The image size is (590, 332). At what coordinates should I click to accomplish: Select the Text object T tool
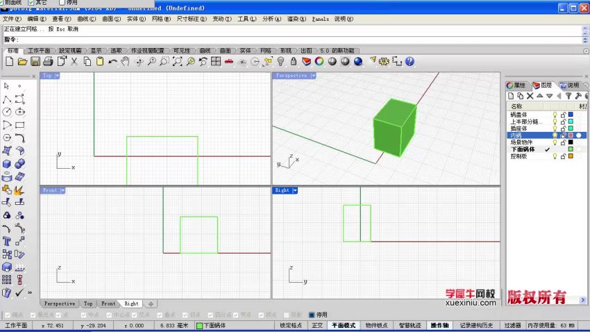point(7,241)
